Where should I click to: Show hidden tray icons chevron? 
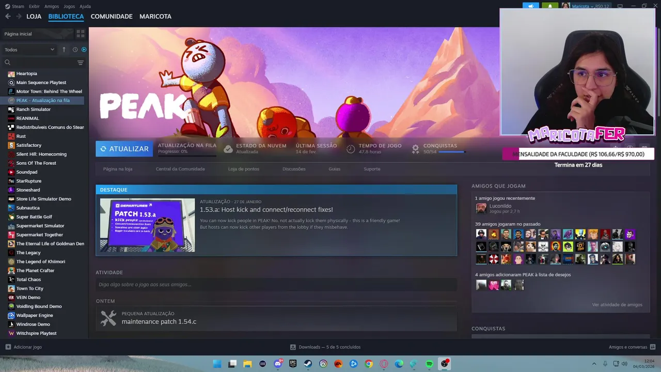tap(593, 364)
